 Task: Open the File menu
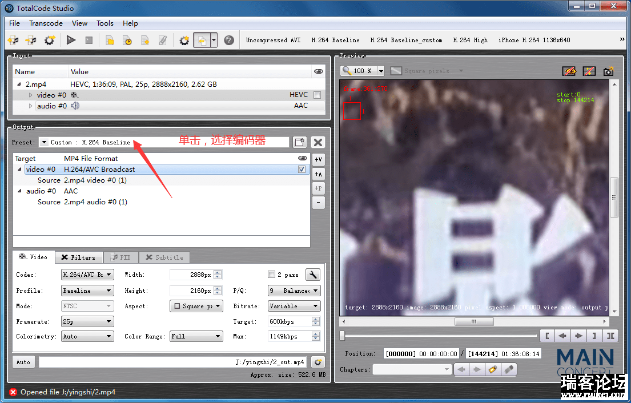tap(14, 23)
